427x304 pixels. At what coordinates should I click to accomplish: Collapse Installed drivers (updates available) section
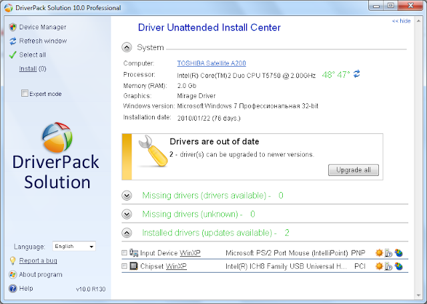(x=127, y=233)
